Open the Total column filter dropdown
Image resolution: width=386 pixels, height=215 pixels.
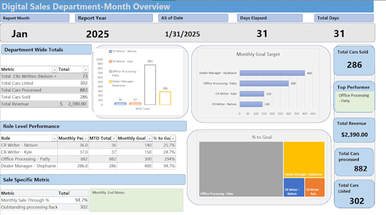[x=85, y=70]
